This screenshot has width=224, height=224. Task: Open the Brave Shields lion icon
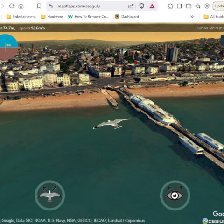pos(141,6)
